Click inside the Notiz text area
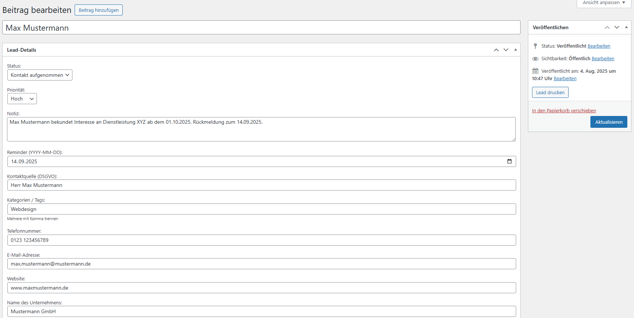This screenshot has width=634, height=318. tap(261, 129)
